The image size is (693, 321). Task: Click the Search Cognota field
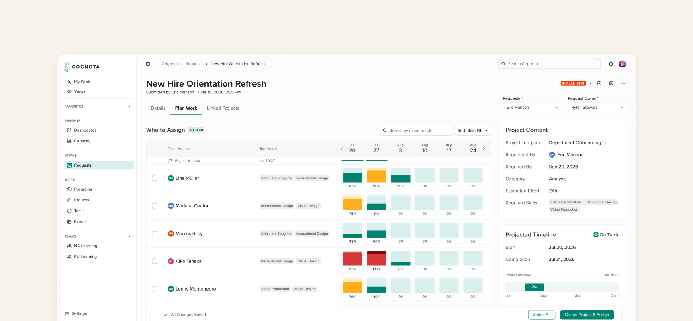coord(550,64)
